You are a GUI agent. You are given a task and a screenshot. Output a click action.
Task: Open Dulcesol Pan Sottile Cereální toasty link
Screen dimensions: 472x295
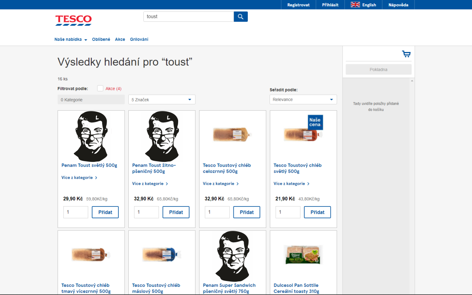click(x=296, y=288)
